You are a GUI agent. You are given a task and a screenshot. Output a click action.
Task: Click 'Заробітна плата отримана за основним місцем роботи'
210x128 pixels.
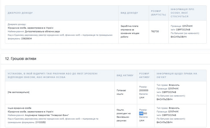(x=130, y=31)
